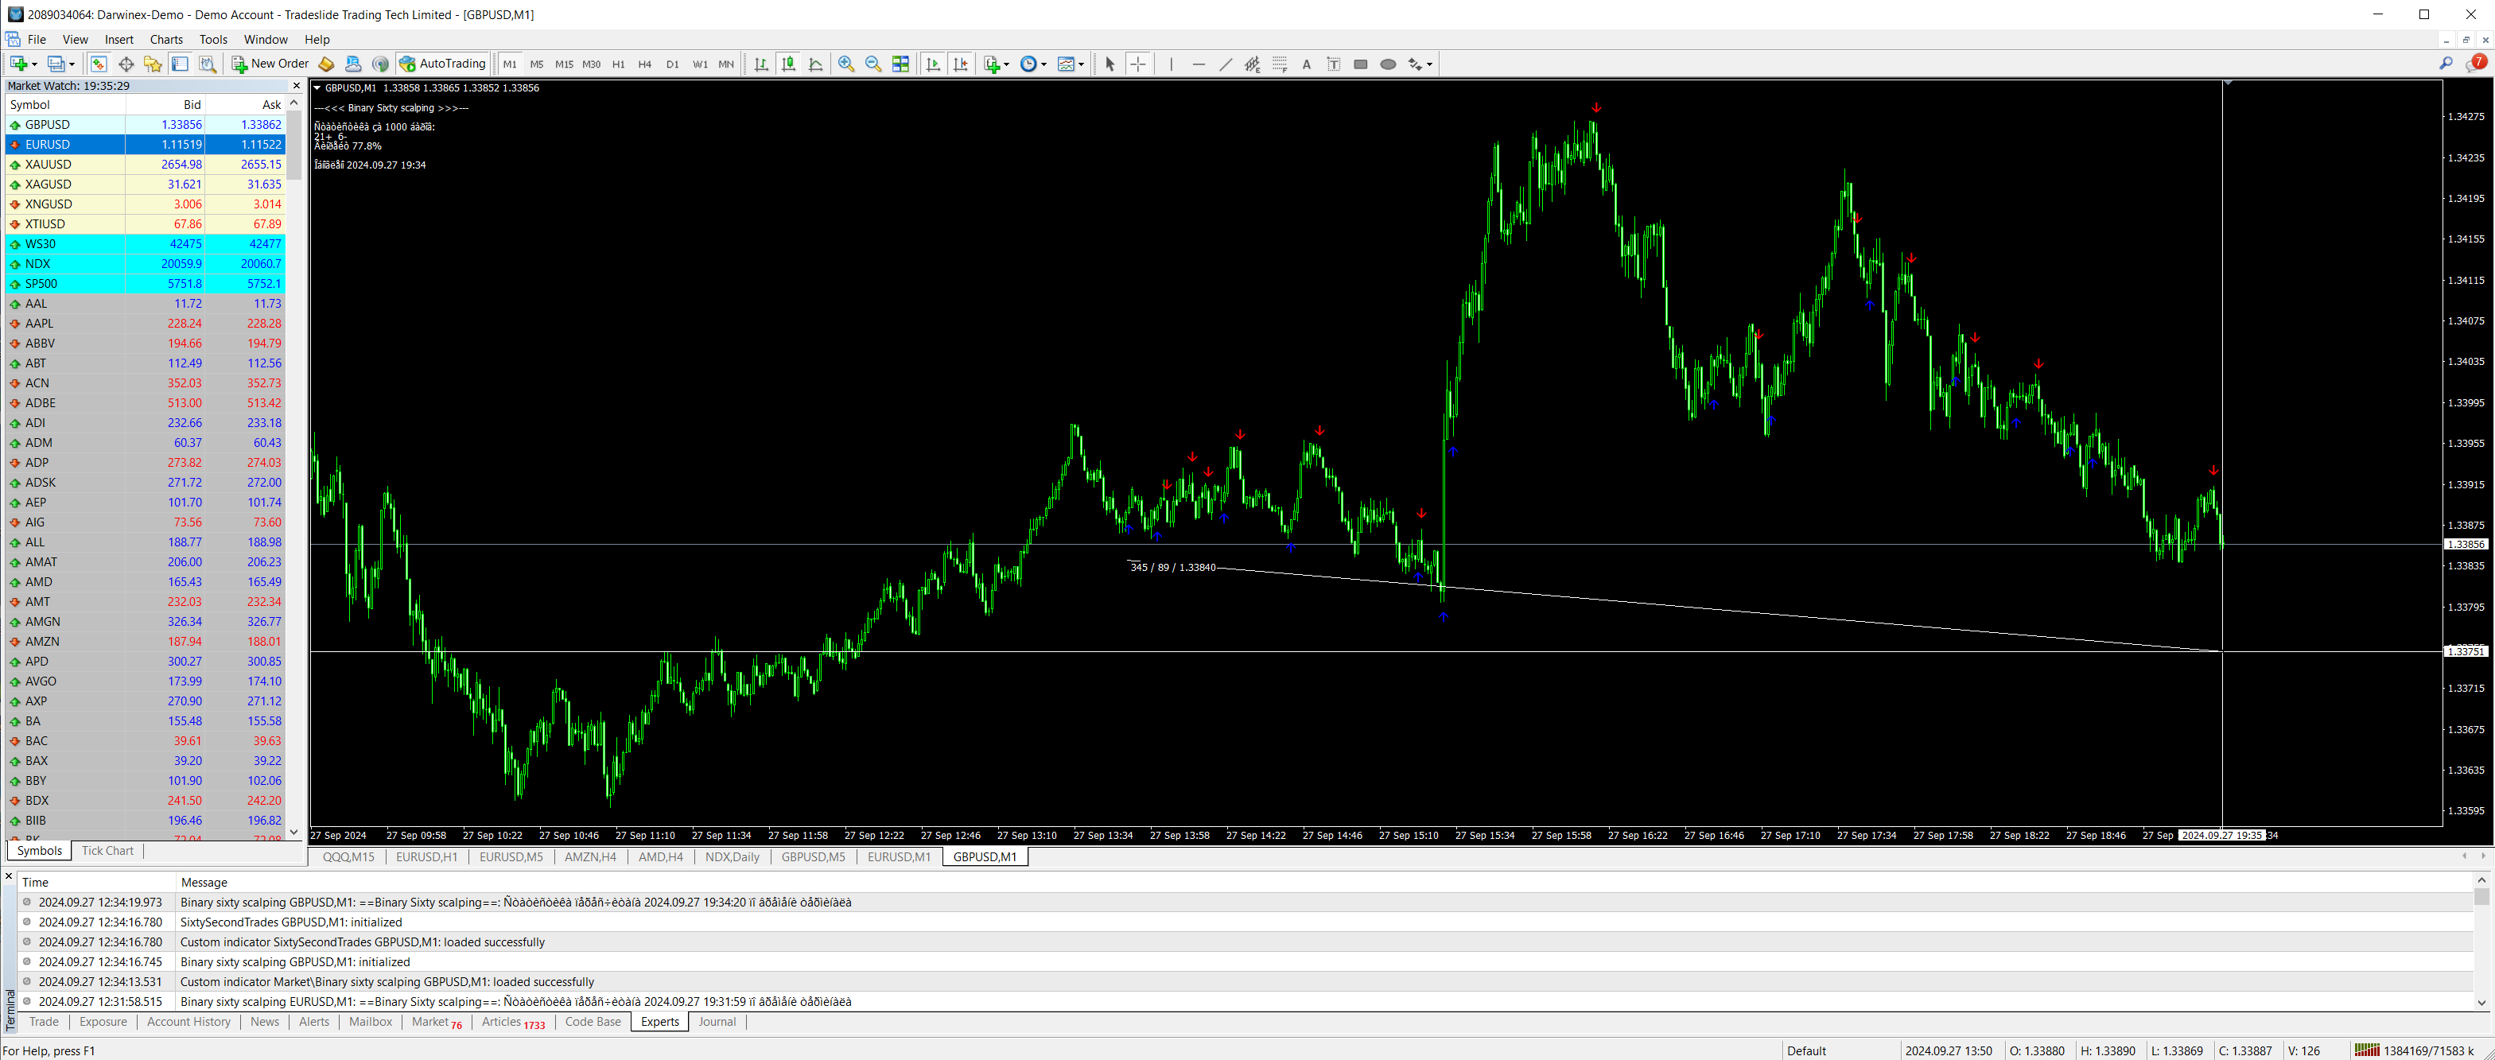Click the tile windows icon
Screen dimensions: 2495x1060
click(901, 64)
